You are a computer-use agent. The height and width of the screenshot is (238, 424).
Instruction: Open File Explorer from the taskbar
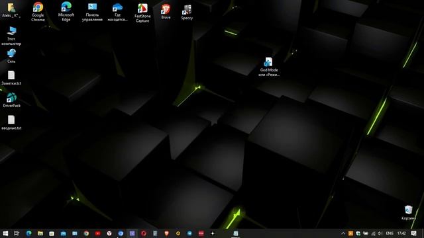(x=40, y=233)
